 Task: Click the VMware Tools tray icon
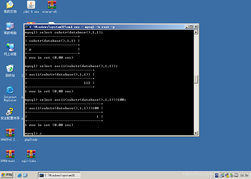[x=236, y=175]
